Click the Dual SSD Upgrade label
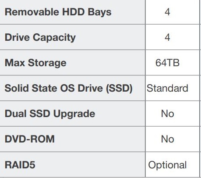The width and height of the screenshot is (201, 178). [50, 114]
